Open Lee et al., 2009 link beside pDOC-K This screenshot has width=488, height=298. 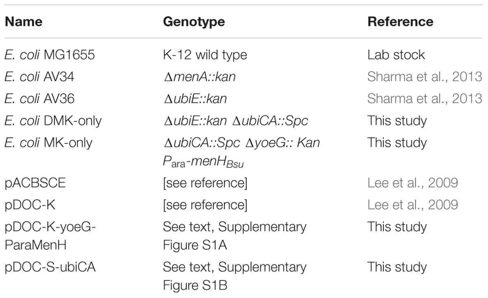coord(412,205)
